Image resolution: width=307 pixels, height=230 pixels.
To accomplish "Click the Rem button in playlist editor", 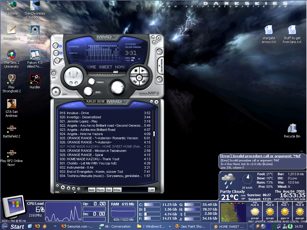I will click(100, 190).
